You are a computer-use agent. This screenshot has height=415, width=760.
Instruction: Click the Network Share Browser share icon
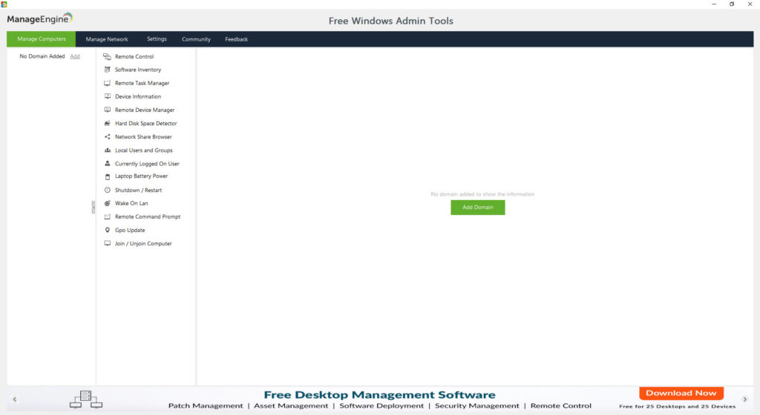point(107,137)
